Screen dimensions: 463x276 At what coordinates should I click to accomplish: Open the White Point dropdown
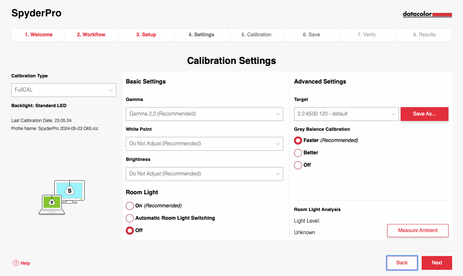coord(204,144)
